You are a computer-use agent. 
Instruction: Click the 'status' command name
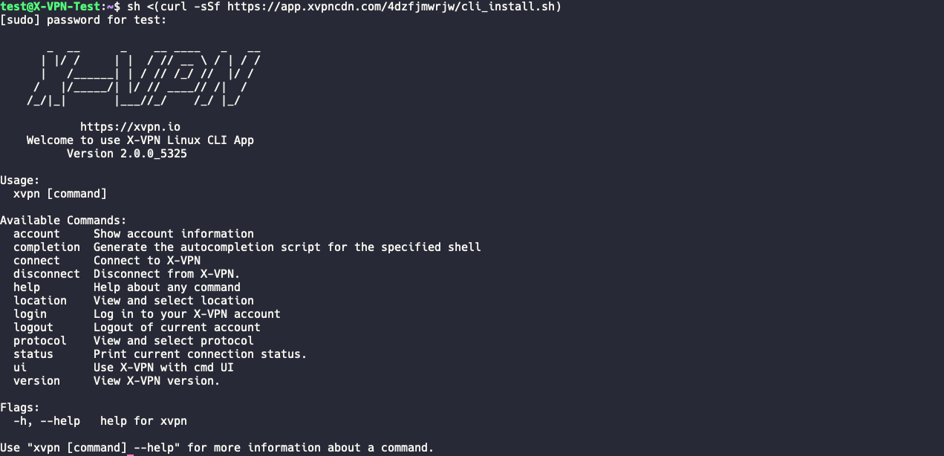click(x=33, y=354)
